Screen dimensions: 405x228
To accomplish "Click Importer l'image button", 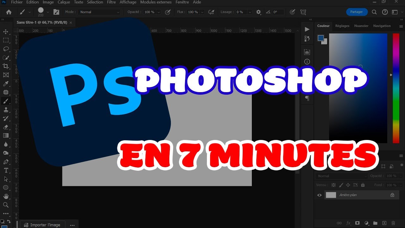I will pyautogui.click(x=43, y=225).
